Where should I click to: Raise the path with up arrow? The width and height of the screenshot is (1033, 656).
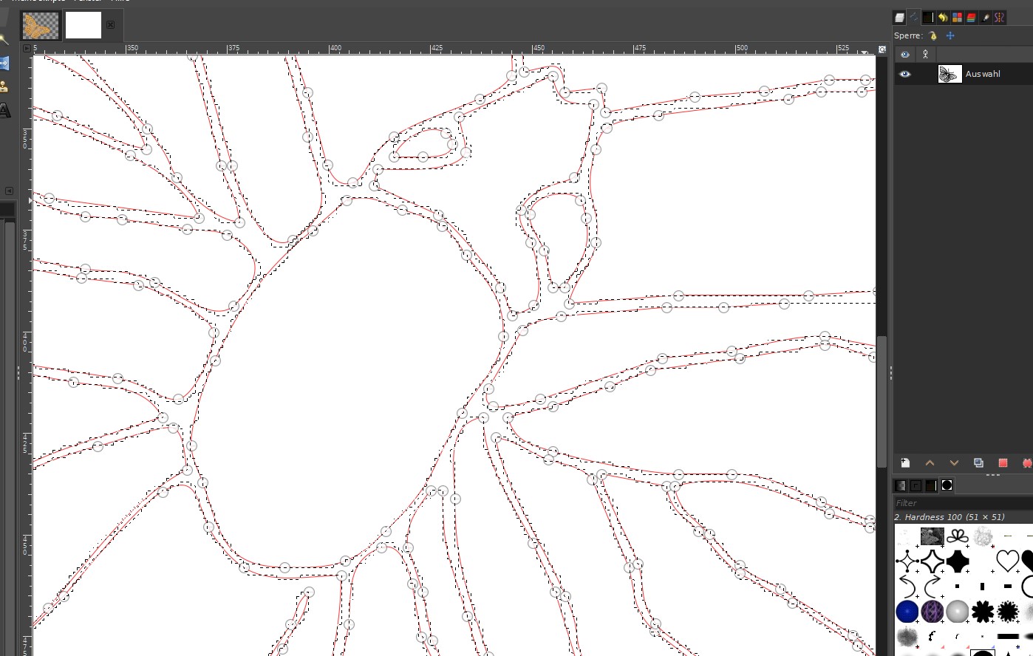tap(930, 463)
